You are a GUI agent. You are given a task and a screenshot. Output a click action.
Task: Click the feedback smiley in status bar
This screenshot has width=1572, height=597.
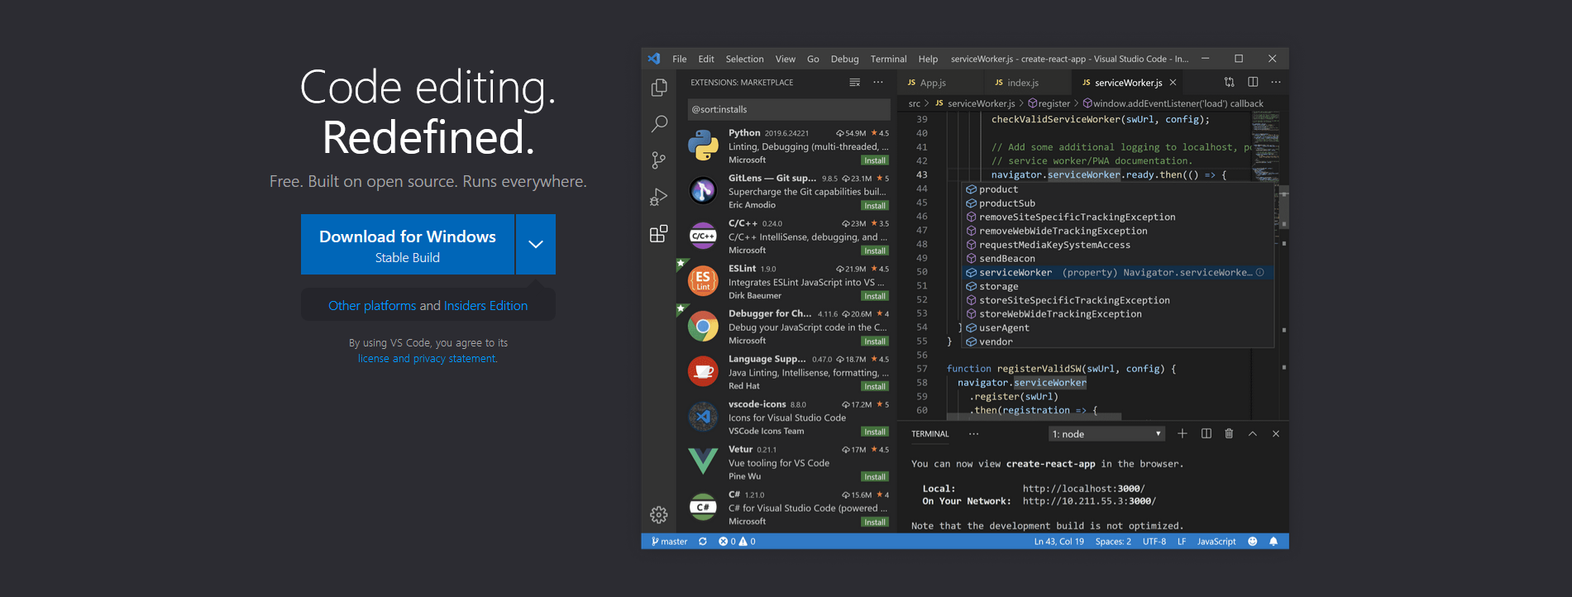tap(1252, 542)
